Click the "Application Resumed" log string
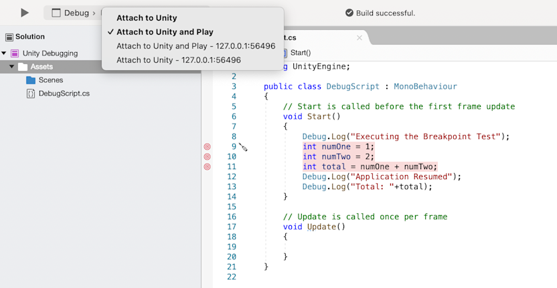This screenshot has width=557, height=288. point(402,176)
